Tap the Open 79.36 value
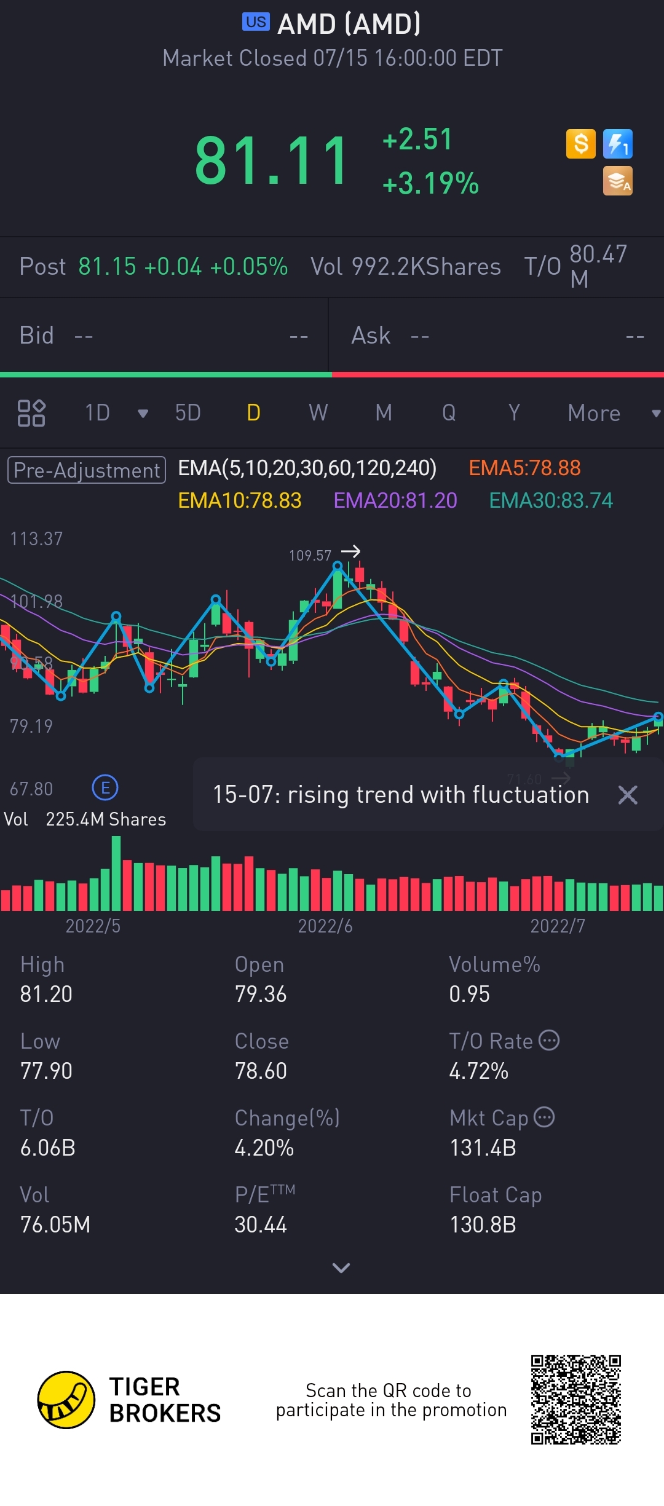The image size is (664, 1506). [261, 994]
